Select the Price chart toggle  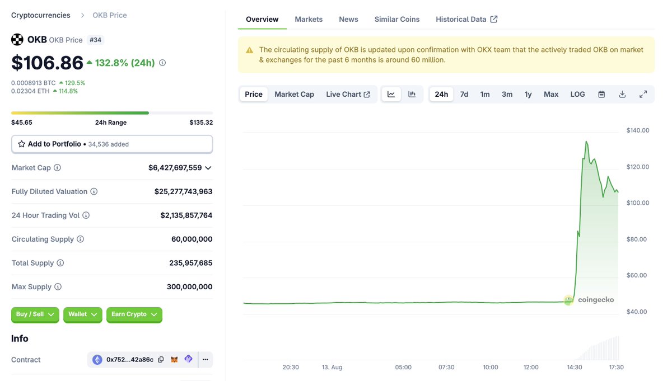pos(254,94)
